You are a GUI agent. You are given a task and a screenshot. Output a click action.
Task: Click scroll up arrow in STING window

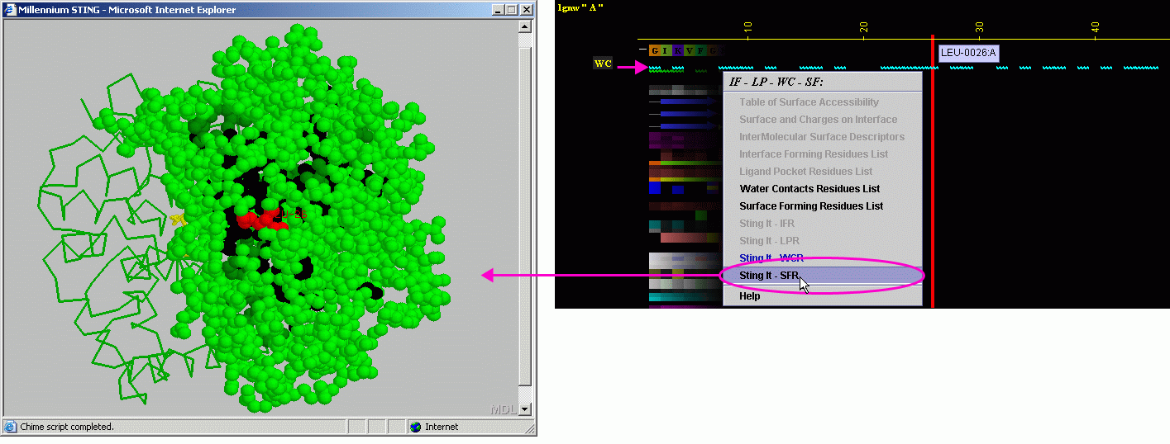[x=524, y=26]
